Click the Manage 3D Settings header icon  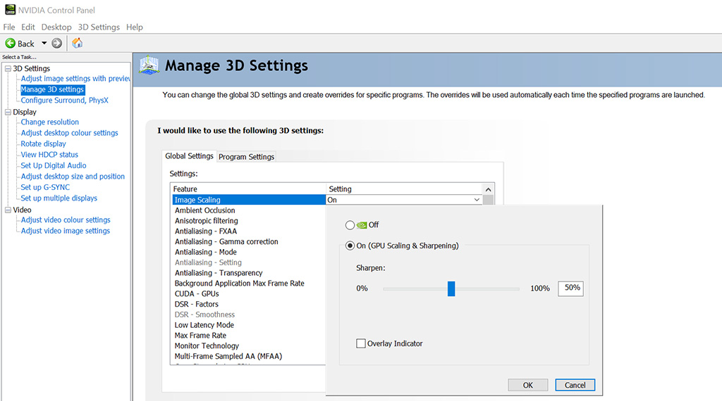(x=149, y=65)
